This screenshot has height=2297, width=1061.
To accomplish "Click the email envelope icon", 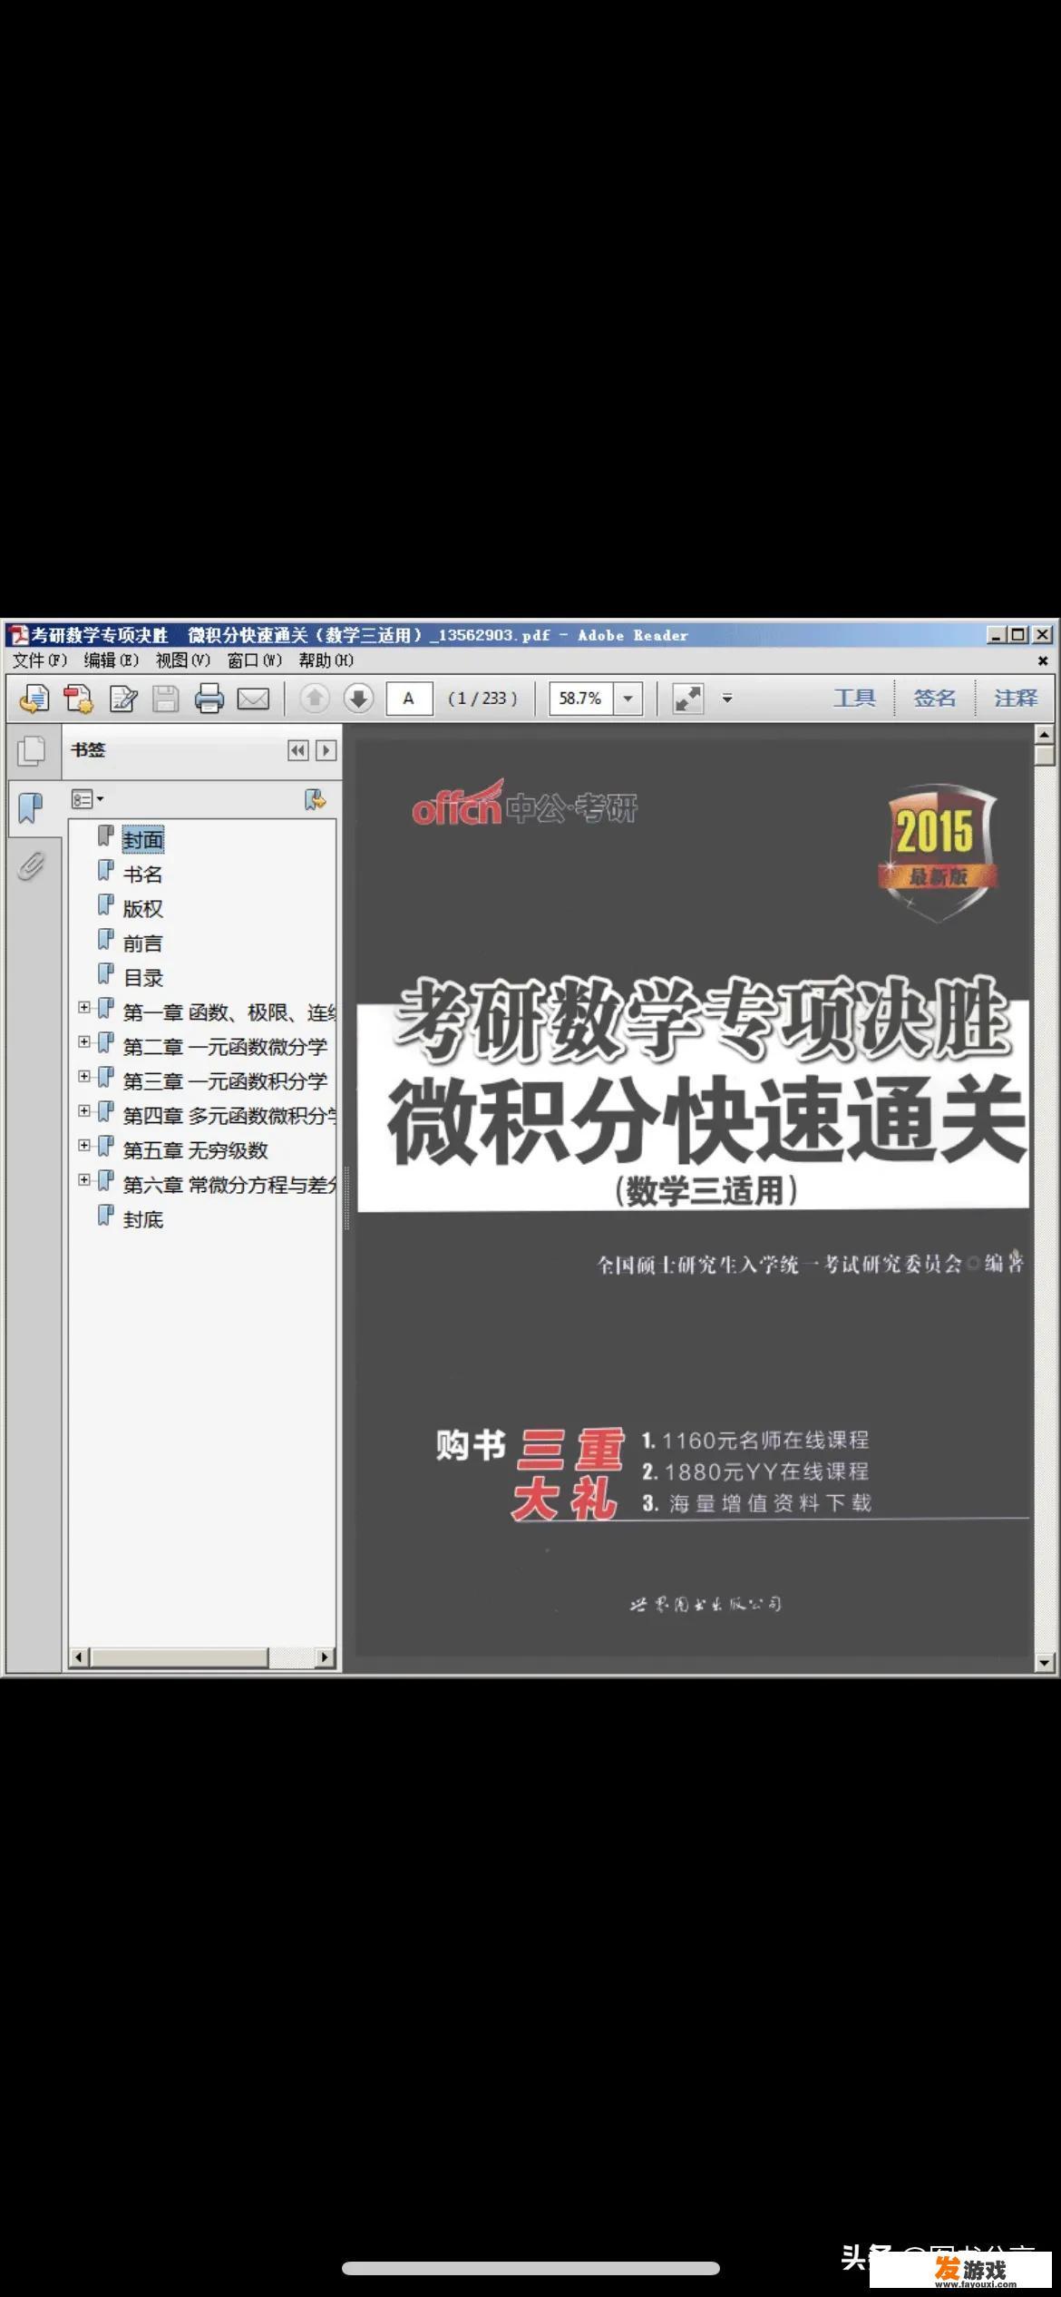I will [253, 699].
